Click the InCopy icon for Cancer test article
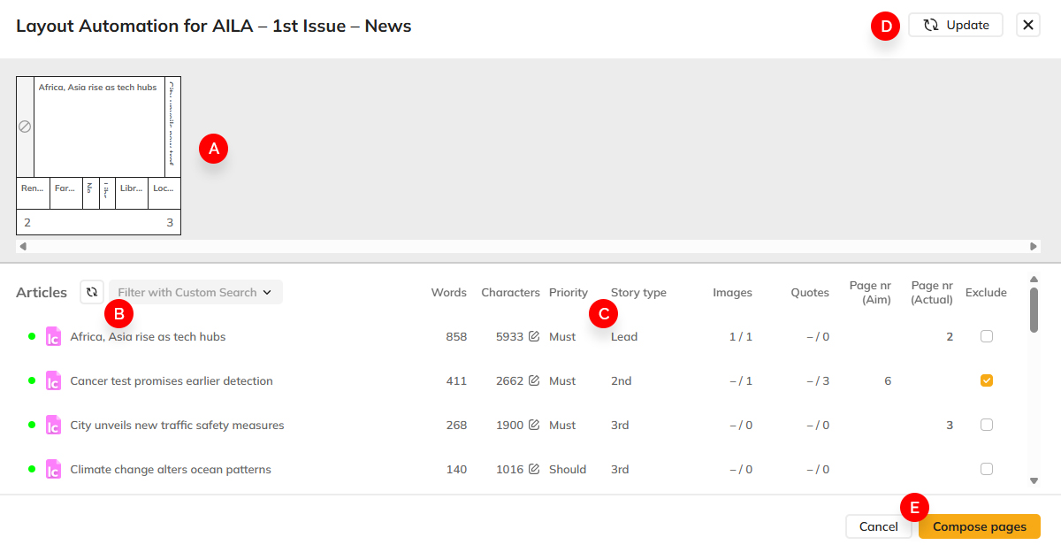Image resolution: width=1061 pixels, height=545 pixels. pyautogui.click(x=53, y=380)
